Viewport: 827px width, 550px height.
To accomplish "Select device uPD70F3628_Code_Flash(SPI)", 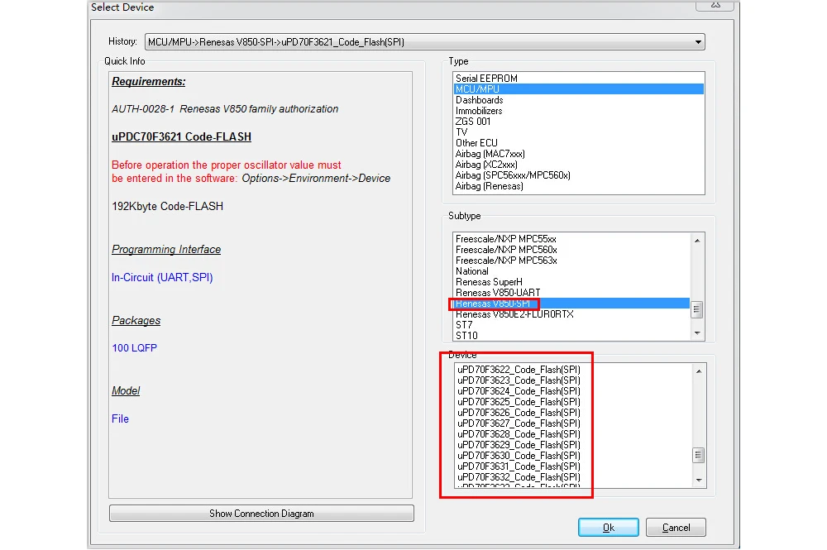I will tap(519, 434).
